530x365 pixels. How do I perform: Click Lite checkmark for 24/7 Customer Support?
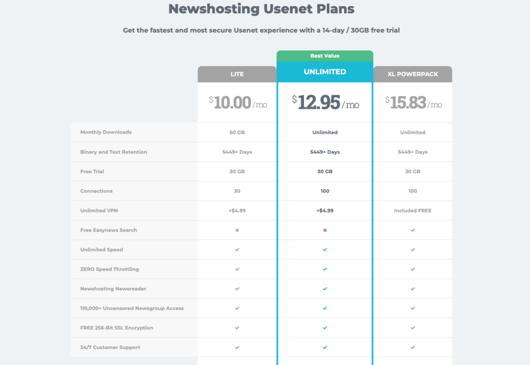(237, 347)
